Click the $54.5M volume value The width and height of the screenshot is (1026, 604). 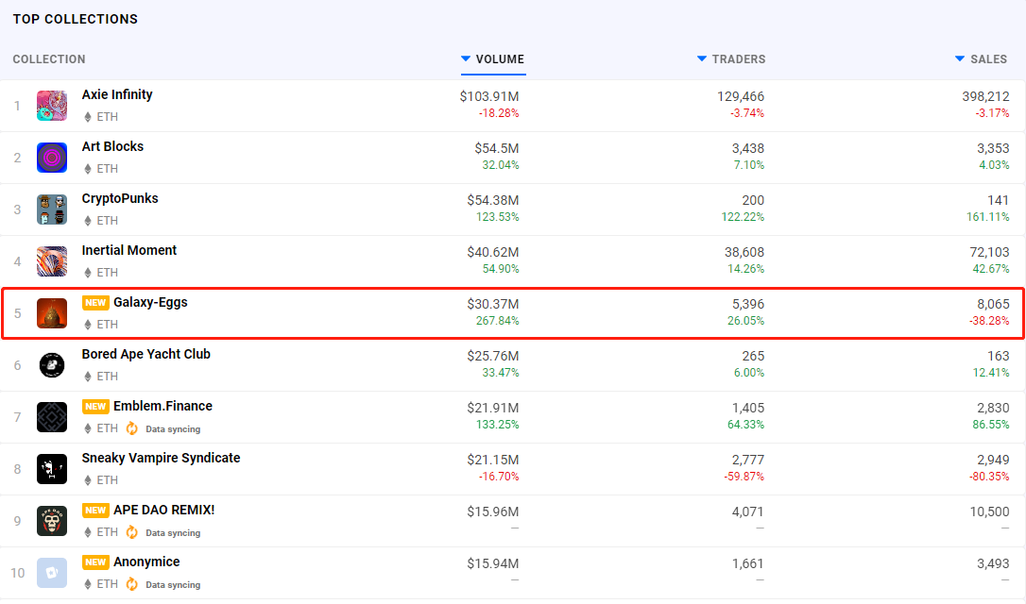point(497,148)
